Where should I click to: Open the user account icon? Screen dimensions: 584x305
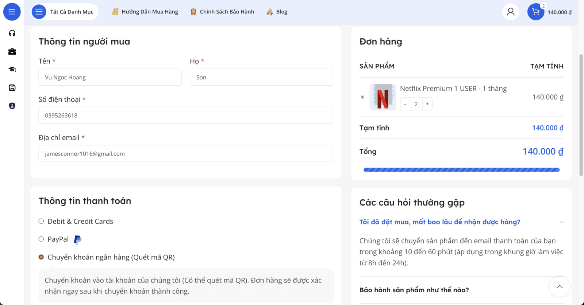(511, 12)
